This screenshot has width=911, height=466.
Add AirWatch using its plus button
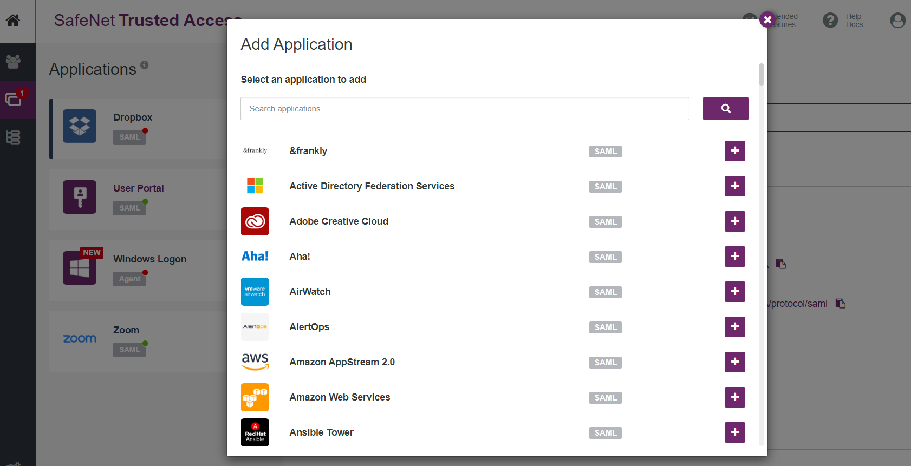734,292
